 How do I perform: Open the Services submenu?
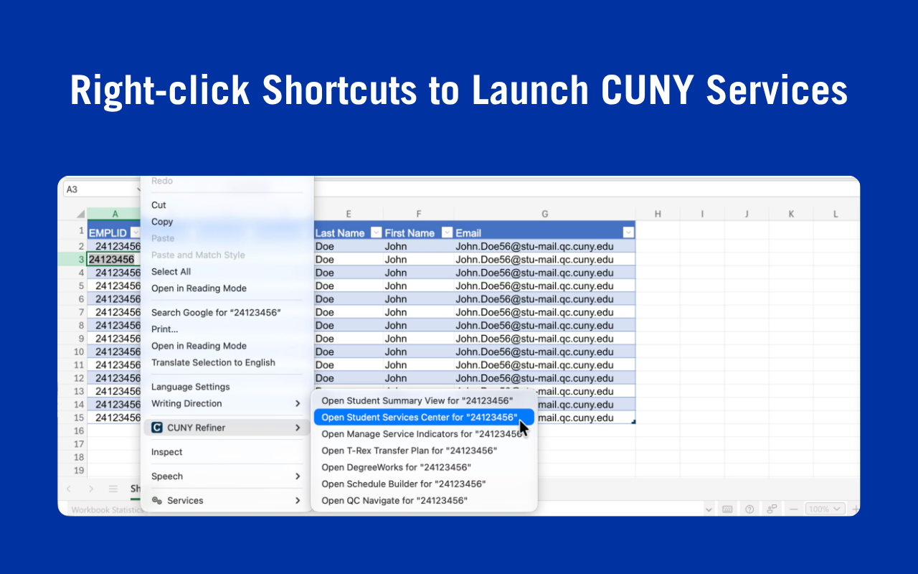point(227,501)
